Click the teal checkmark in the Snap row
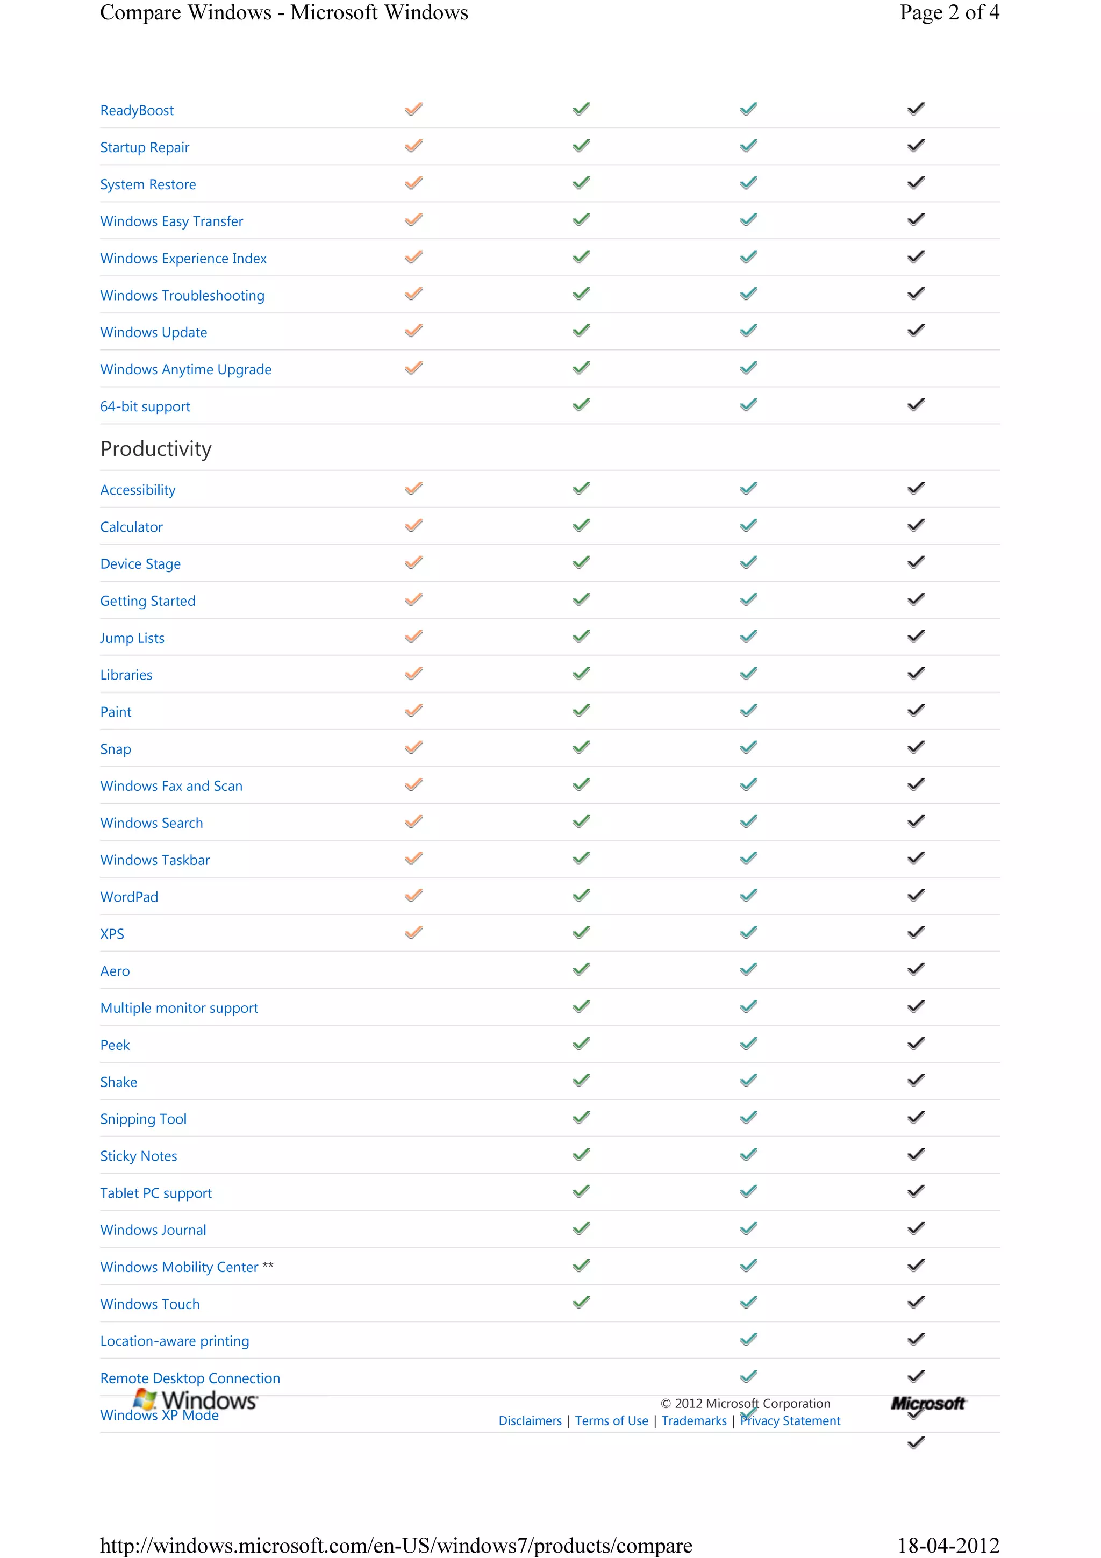The height and width of the screenshot is (1558, 1101). click(748, 748)
